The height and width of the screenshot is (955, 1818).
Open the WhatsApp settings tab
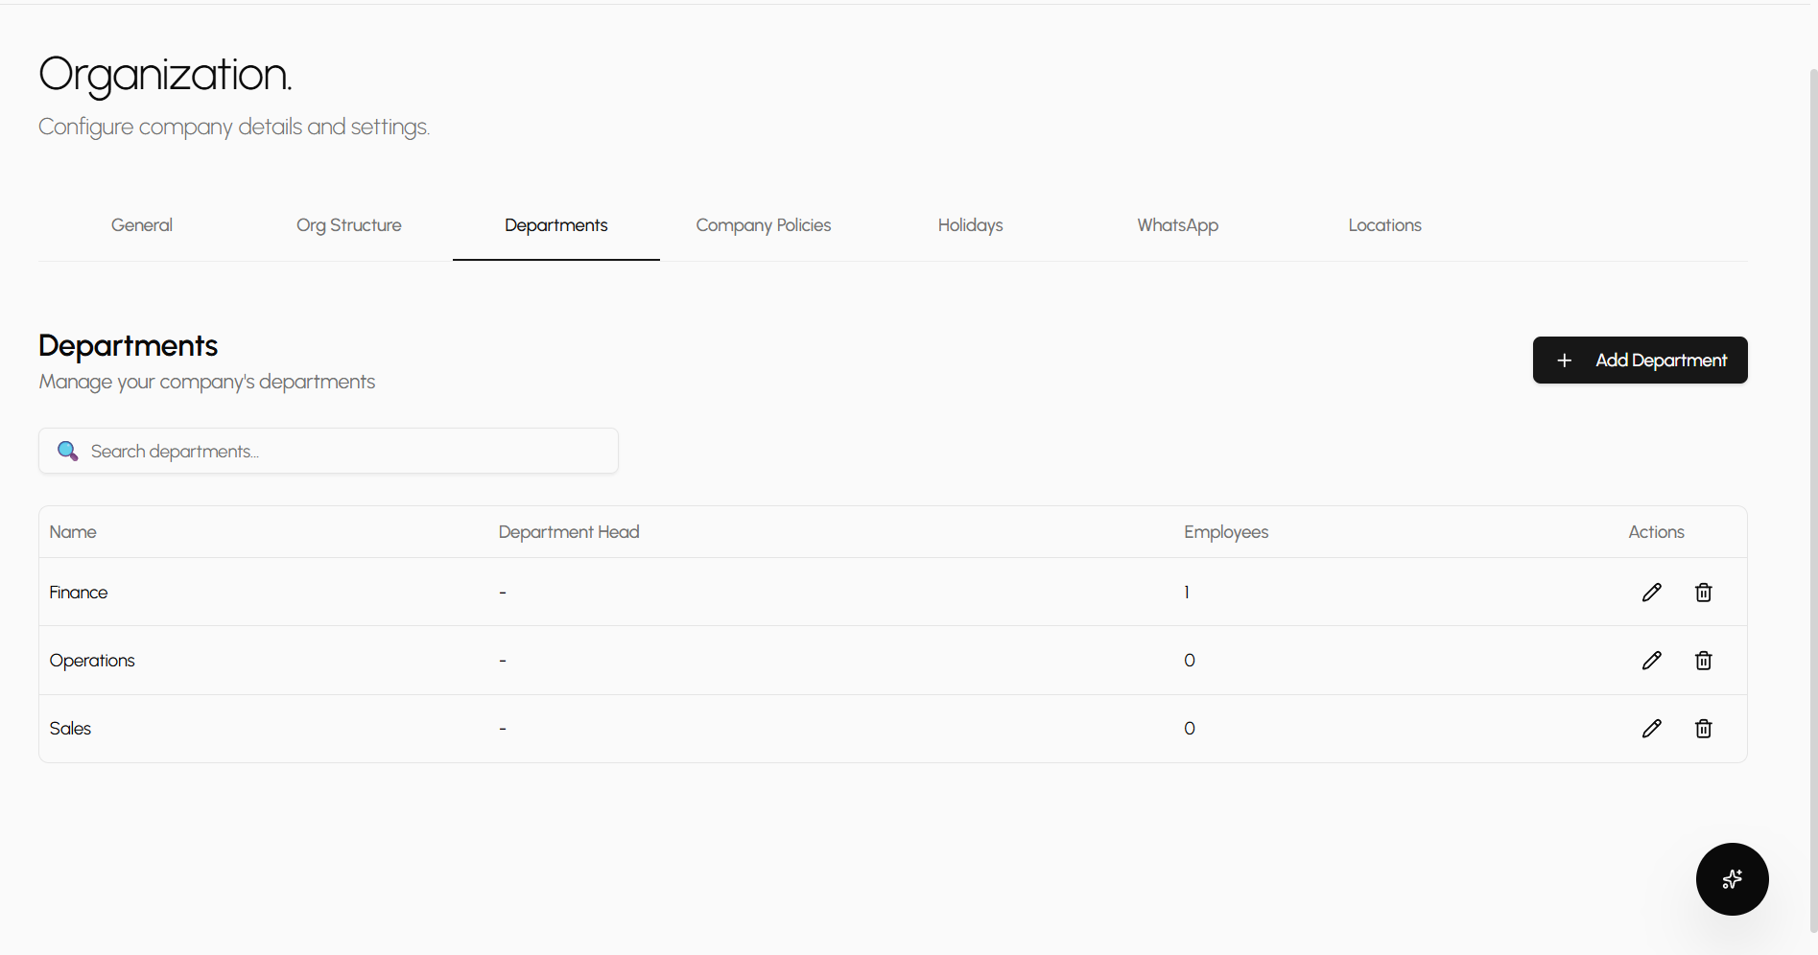click(1178, 225)
